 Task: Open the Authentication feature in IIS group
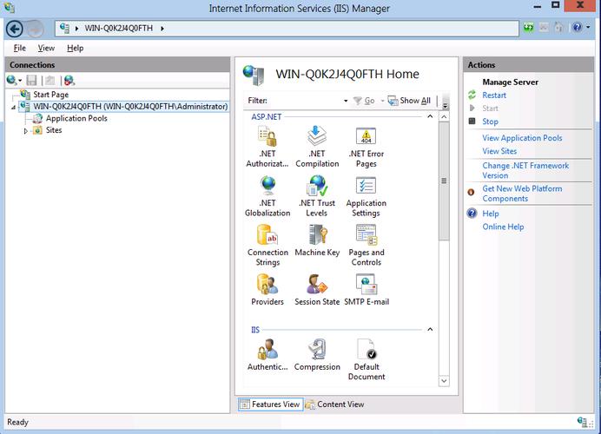[267, 355]
